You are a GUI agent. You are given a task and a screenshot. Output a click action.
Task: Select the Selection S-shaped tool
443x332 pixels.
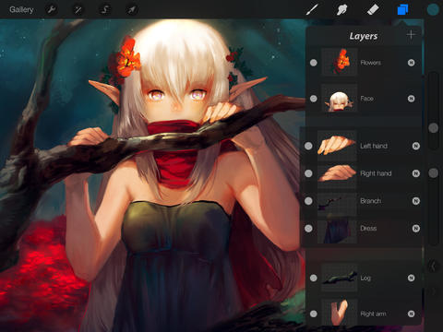tap(104, 10)
